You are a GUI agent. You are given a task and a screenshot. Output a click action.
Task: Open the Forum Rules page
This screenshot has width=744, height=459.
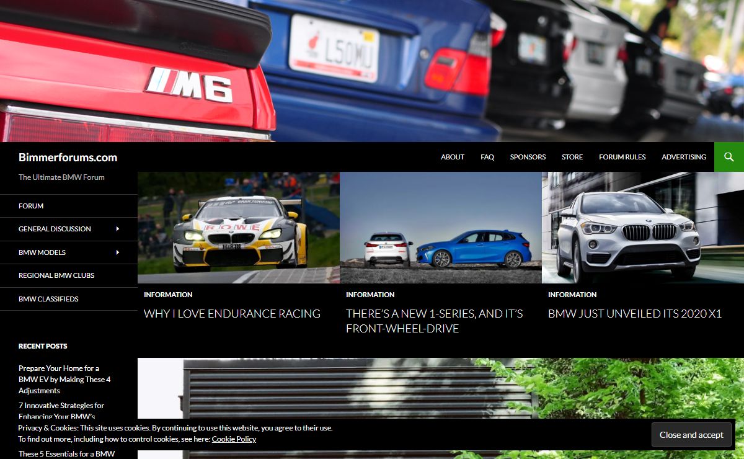tap(622, 157)
